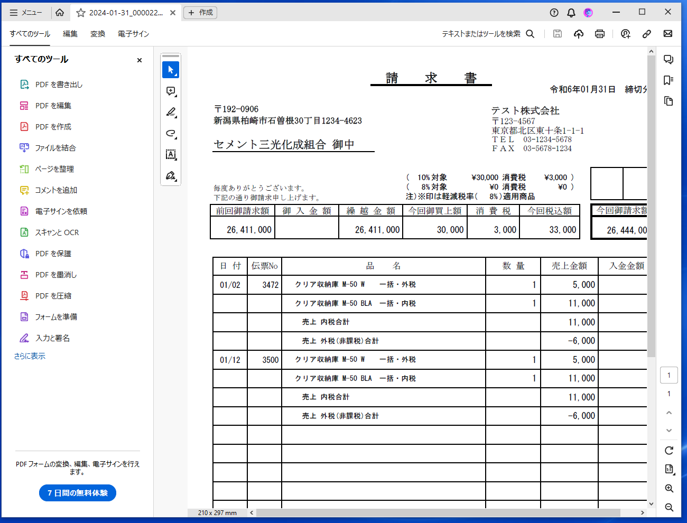
Task: Click the print icon
Action: click(600, 34)
